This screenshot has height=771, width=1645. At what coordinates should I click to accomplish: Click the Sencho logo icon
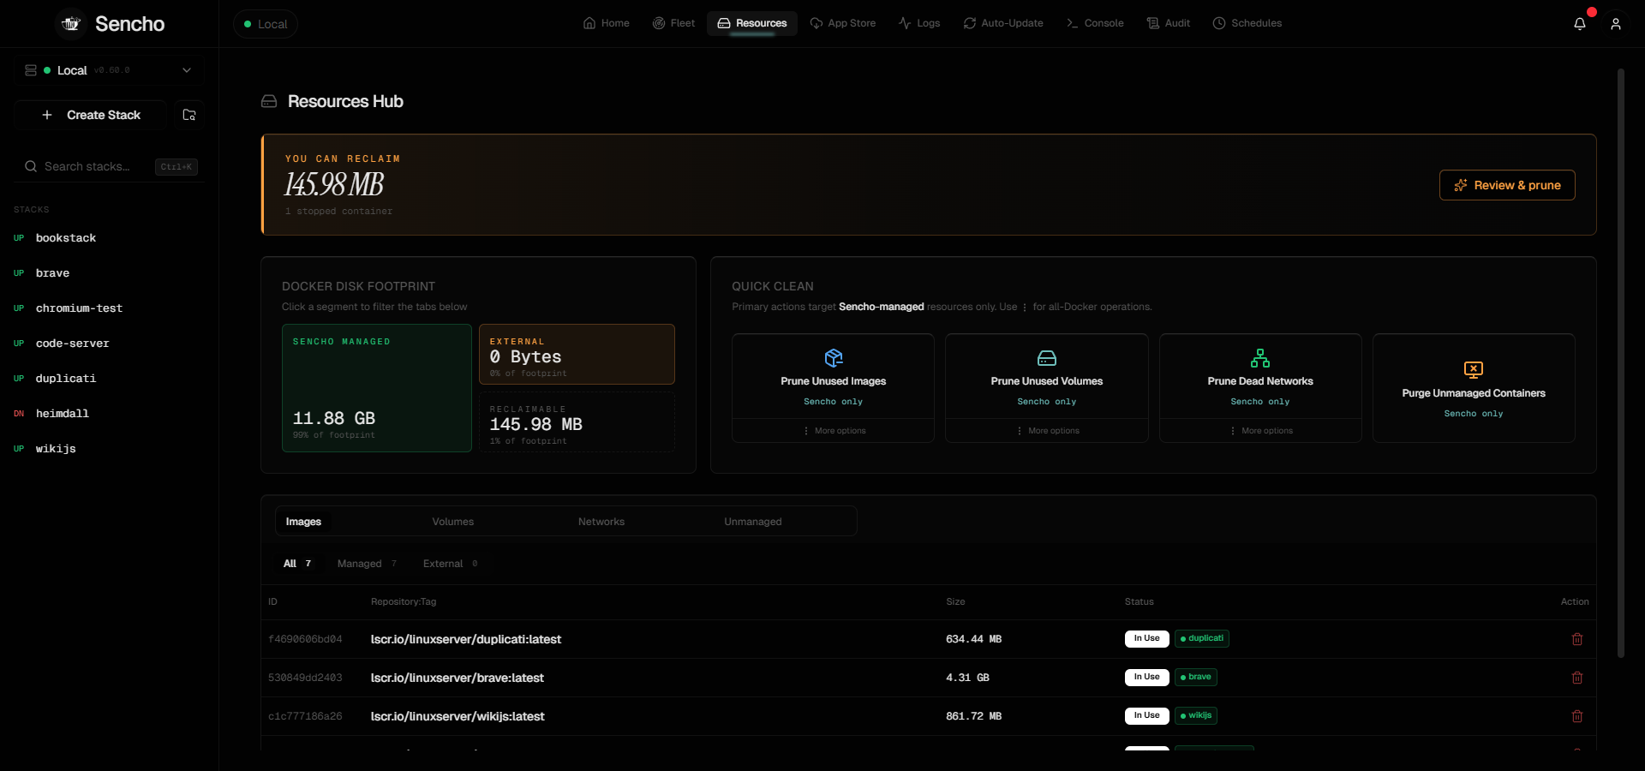tap(71, 24)
